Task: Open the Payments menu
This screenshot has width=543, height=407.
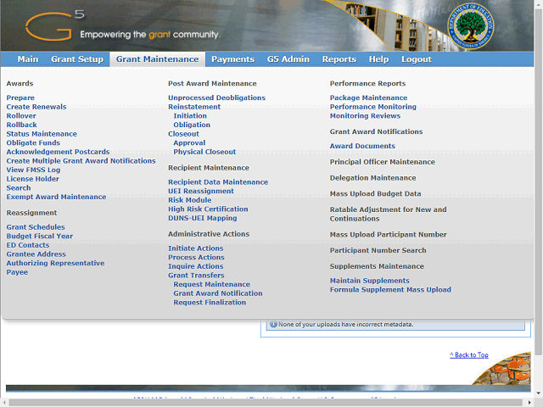Action: click(x=233, y=59)
